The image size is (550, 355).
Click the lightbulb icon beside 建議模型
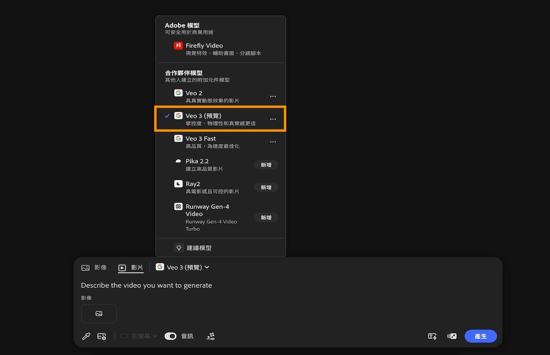(179, 247)
